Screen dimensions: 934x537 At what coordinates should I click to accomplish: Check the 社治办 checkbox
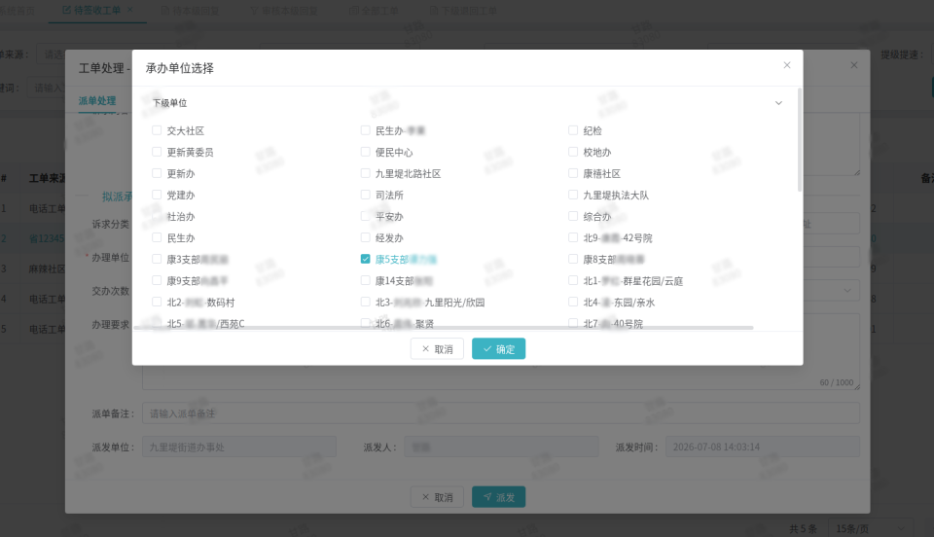[x=157, y=216]
